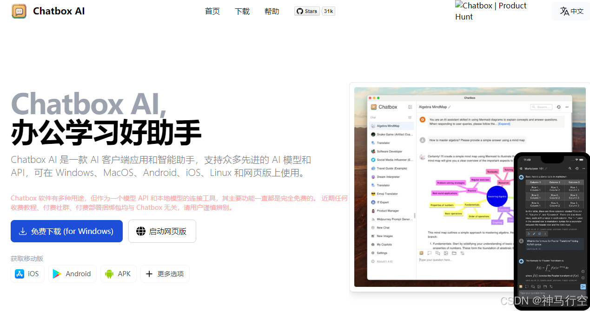Click New Chat in preview sidebar
This screenshot has width=590, height=311.
pyautogui.click(x=391, y=228)
